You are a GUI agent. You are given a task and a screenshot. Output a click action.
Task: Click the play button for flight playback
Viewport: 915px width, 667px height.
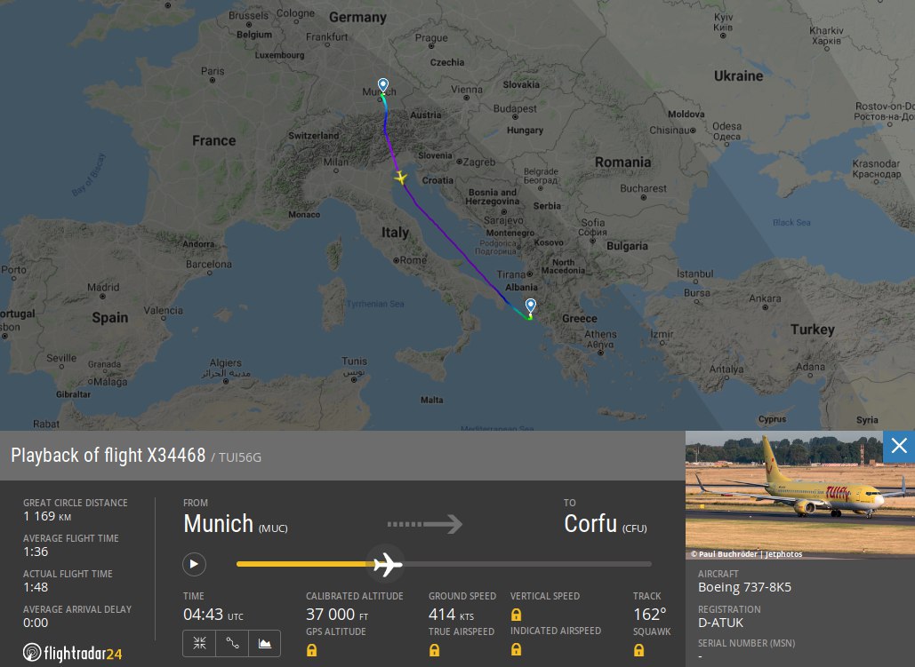coord(195,564)
